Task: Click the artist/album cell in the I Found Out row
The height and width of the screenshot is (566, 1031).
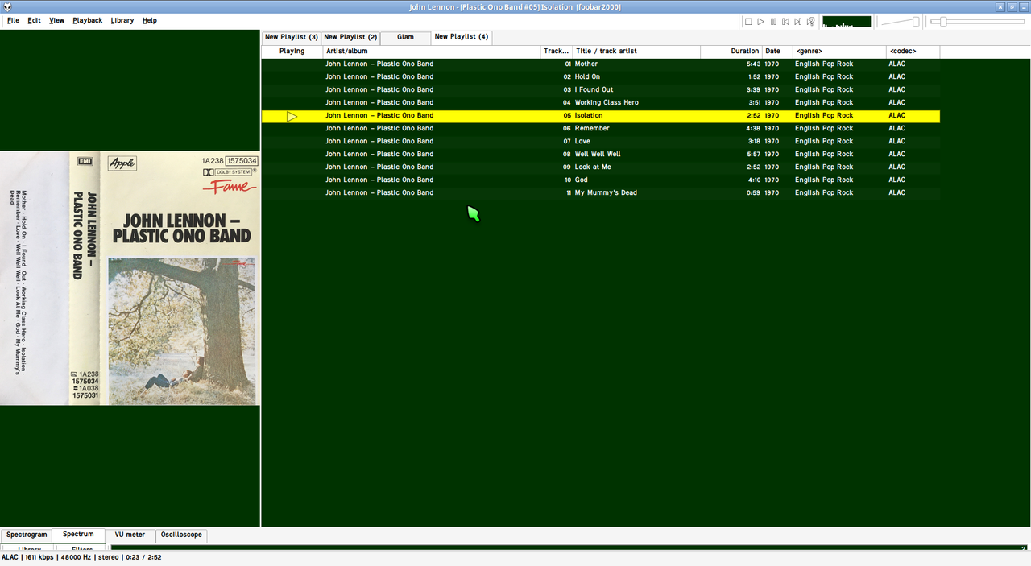Action: 379,90
